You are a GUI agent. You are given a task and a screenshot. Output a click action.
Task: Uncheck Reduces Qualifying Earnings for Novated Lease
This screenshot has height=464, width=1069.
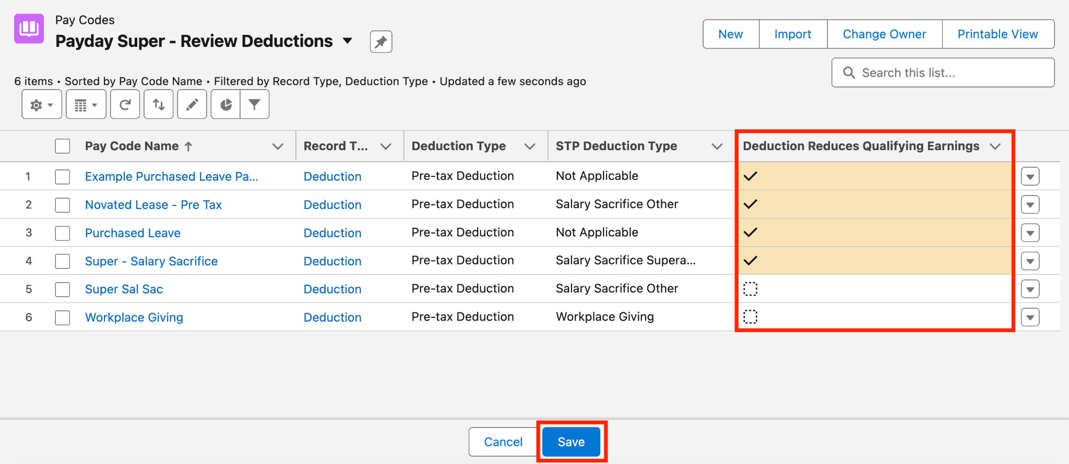pyautogui.click(x=750, y=204)
